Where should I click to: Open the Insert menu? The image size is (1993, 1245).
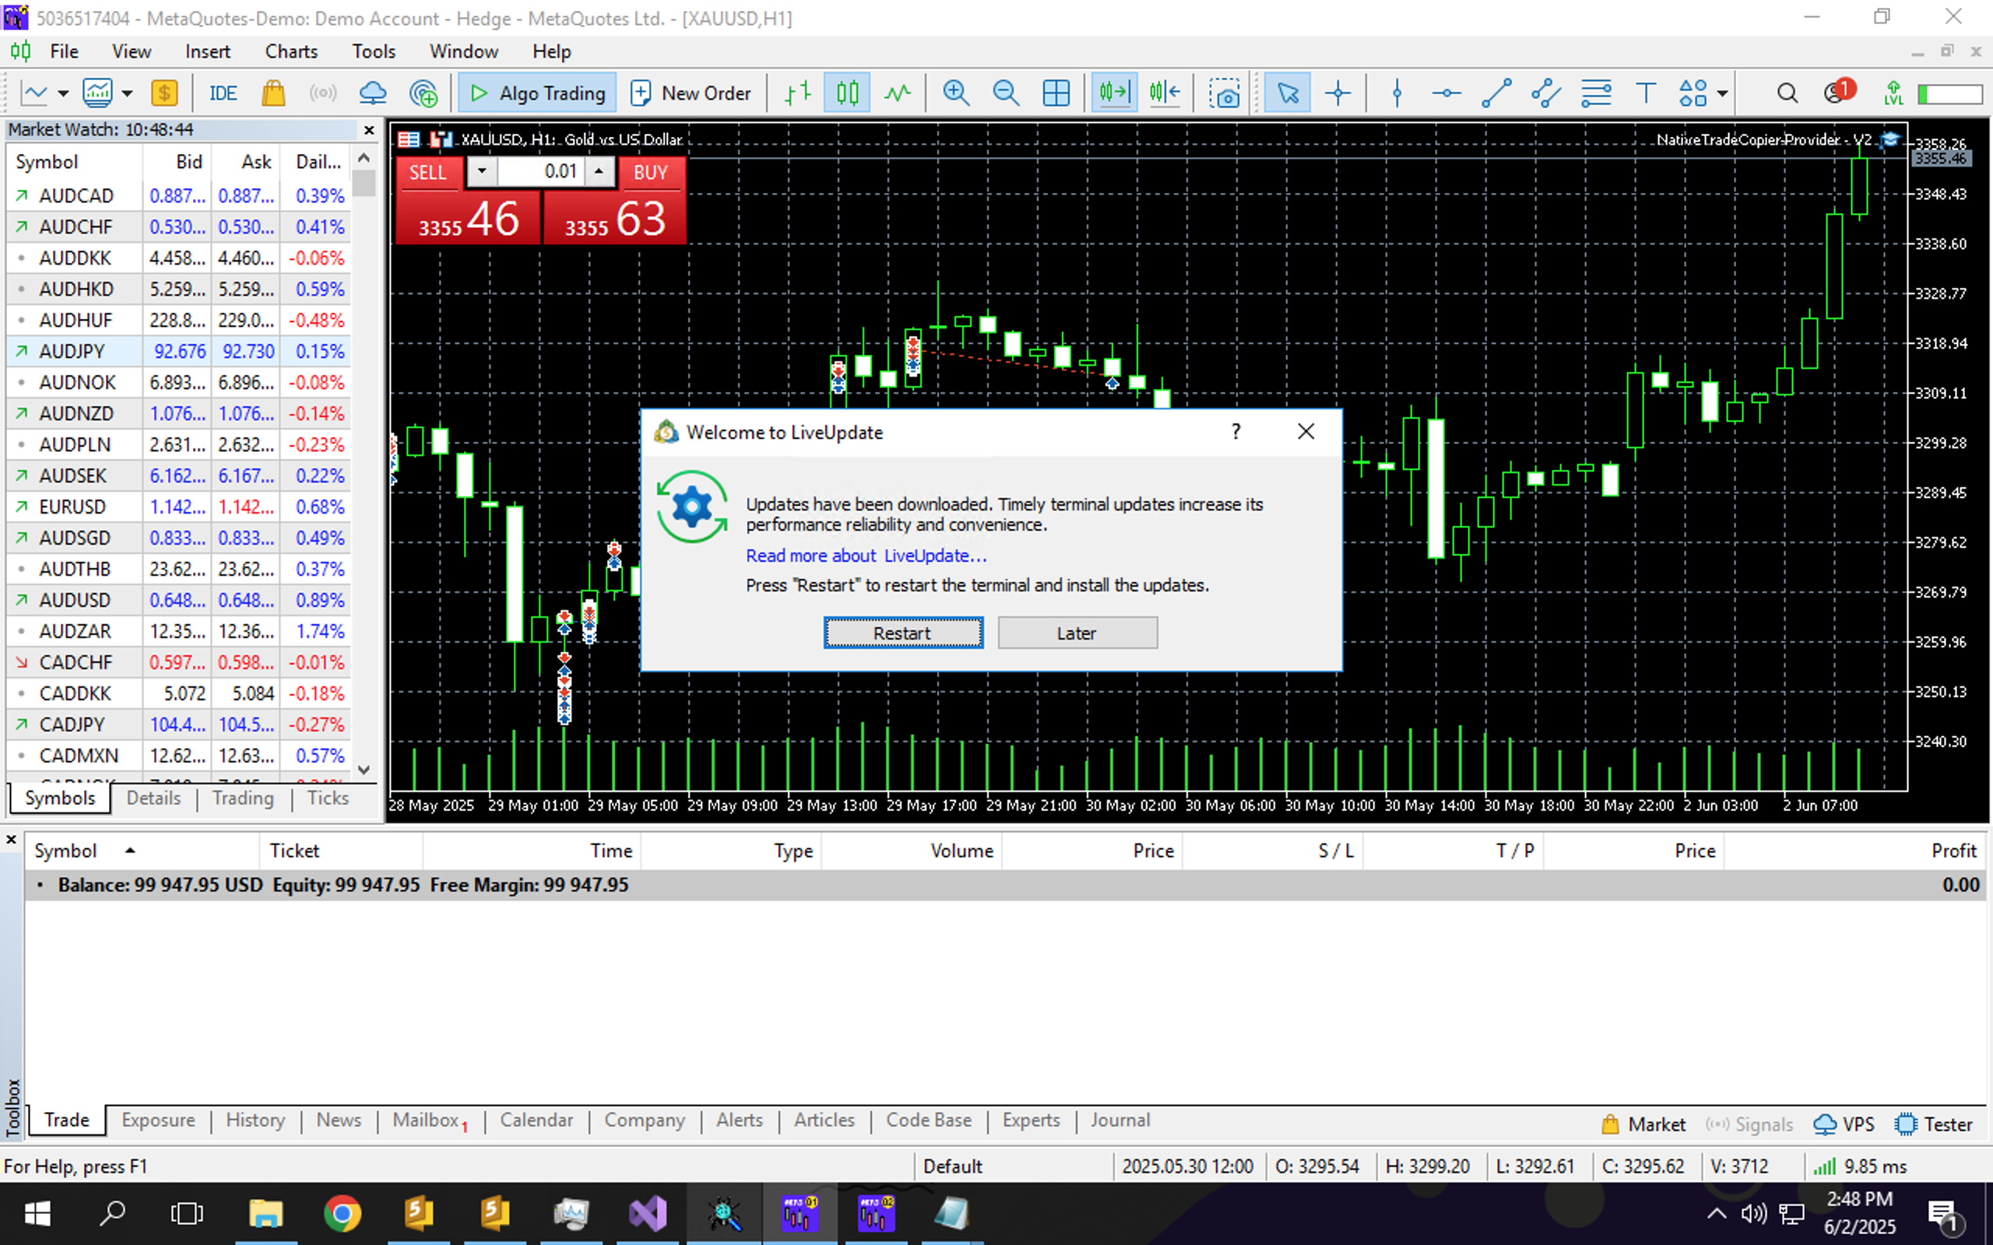pos(208,51)
